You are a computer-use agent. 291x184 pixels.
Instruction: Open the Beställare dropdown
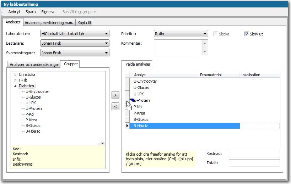pyautogui.click(x=106, y=43)
